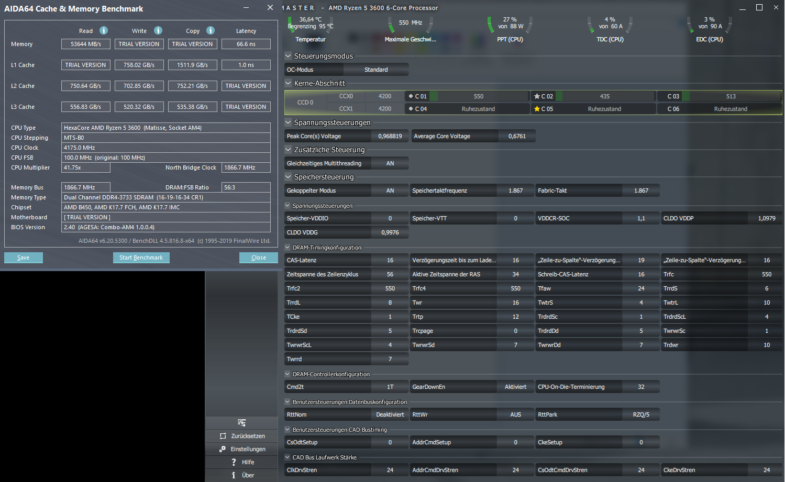Click the Cmd2t 1T value
This screenshot has width=785, height=482.
click(390, 387)
